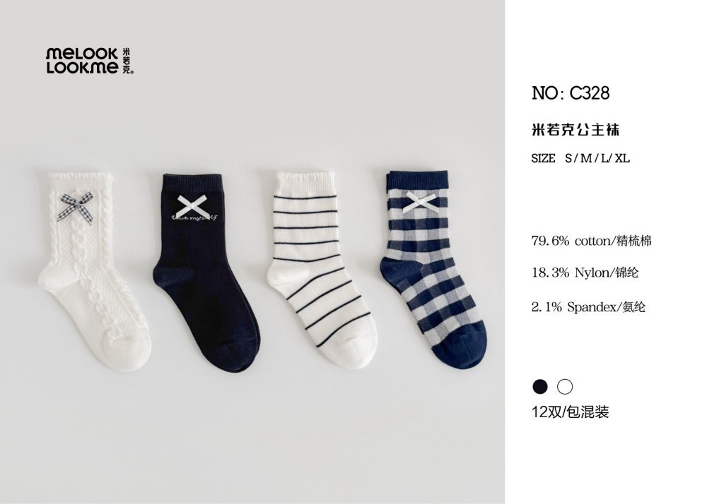Viewport: 707px width, 504px height.
Task: Click the gingham bow on white sock
Action: 76,208
